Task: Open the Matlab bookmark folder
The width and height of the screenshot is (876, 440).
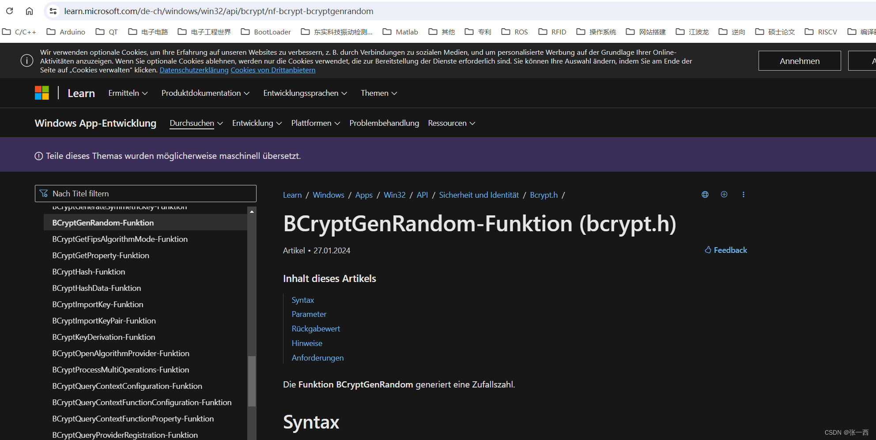Action: pyautogui.click(x=400, y=32)
